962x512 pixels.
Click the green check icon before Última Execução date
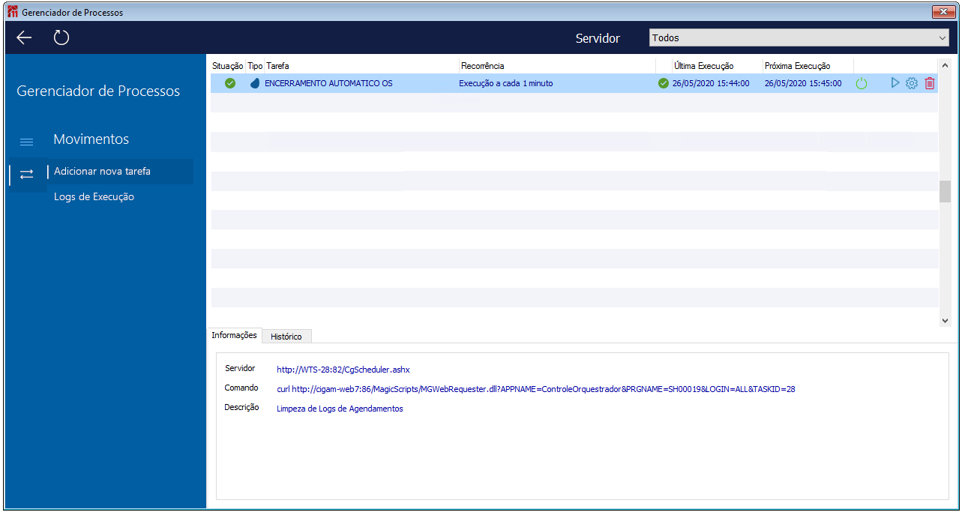pyautogui.click(x=663, y=83)
